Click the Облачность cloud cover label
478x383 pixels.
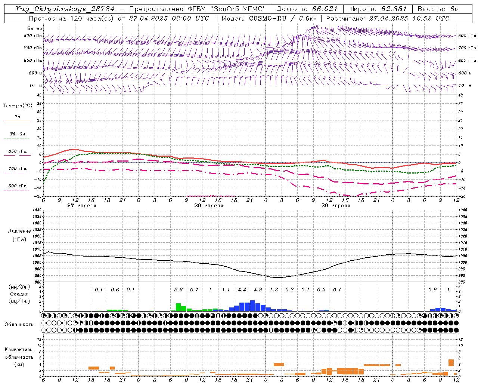(x=19, y=324)
